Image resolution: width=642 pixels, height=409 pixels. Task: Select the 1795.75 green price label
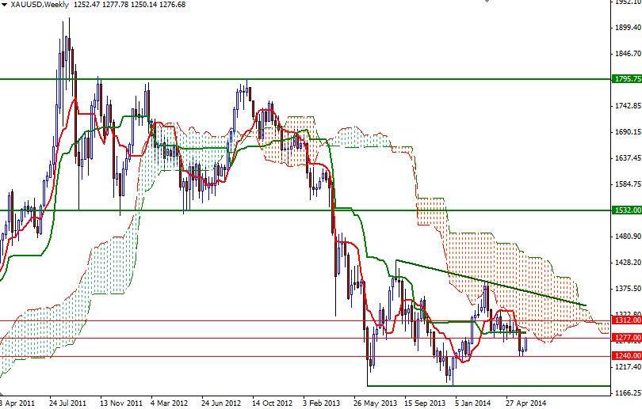(626, 79)
